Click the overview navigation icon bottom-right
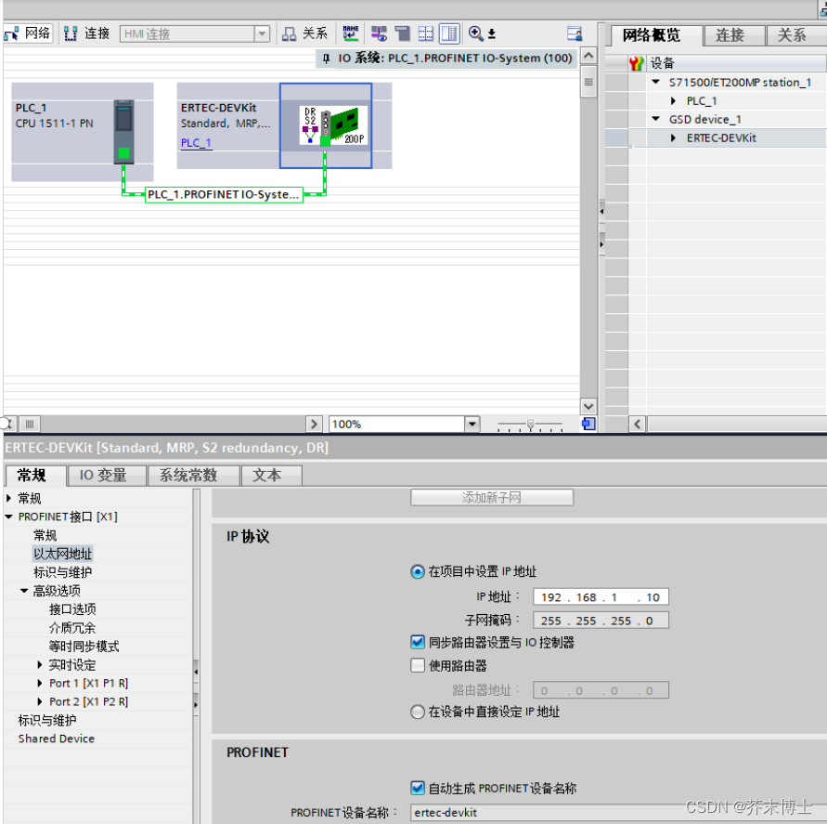 588,424
